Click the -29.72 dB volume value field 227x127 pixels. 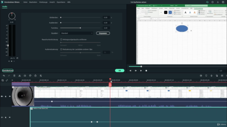click(12, 58)
